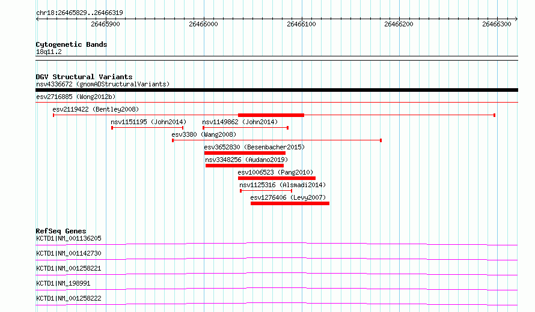The height and width of the screenshot is (312, 535).
Task: Open variant esv3652830 (Besenbacher2015) label
Action: [254, 147]
